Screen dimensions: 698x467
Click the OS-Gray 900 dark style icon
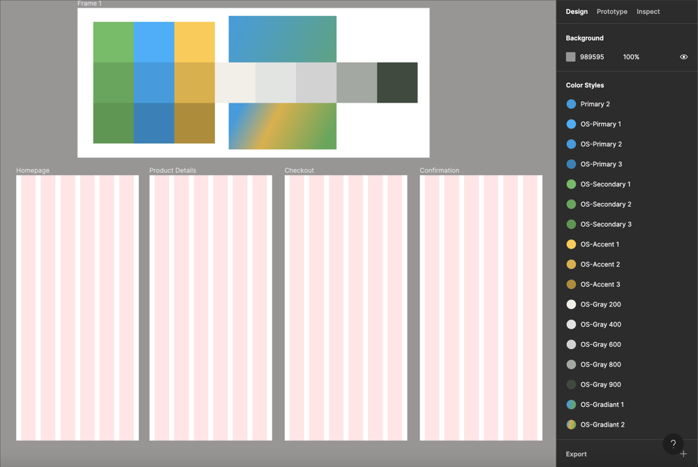coord(570,384)
